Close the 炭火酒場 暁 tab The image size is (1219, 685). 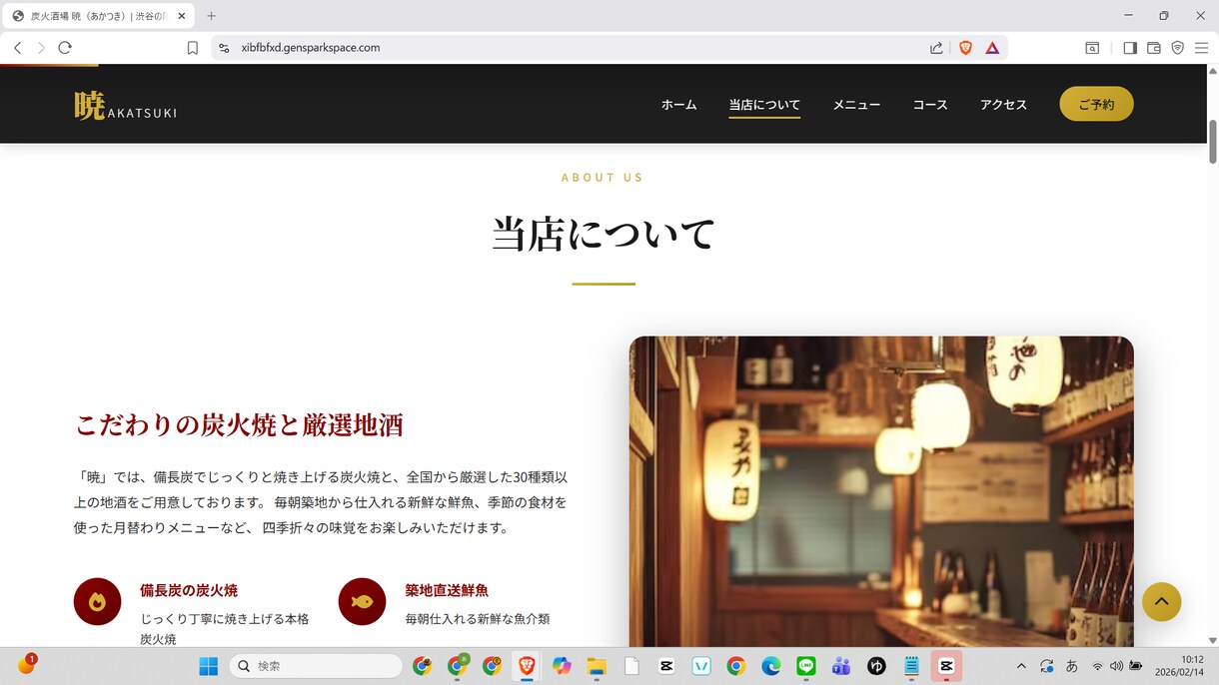click(x=182, y=16)
